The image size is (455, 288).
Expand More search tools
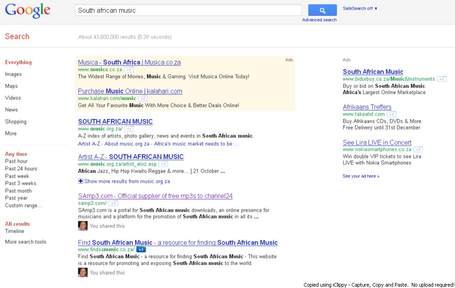(x=25, y=242)
